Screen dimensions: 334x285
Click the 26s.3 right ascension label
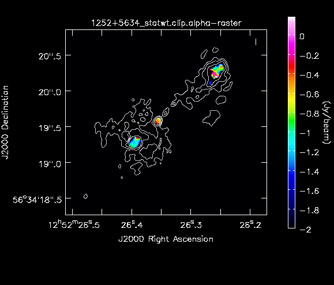click(x=191, y=225)
